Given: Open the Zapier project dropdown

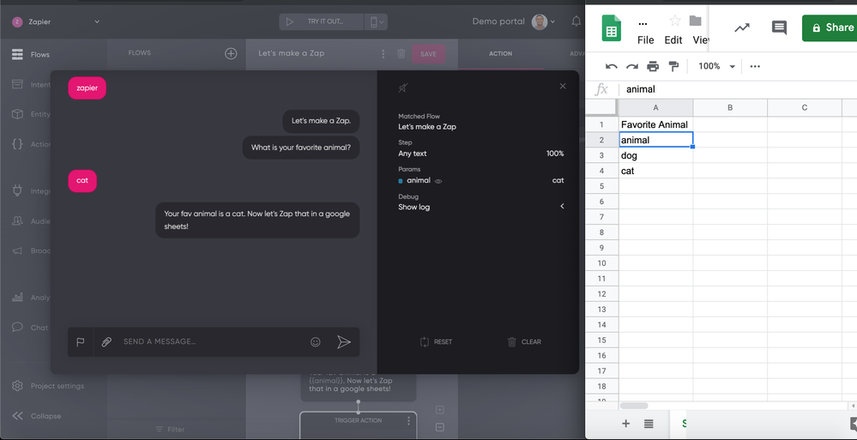Looking at the screenshot, I should tap(97, 21).
